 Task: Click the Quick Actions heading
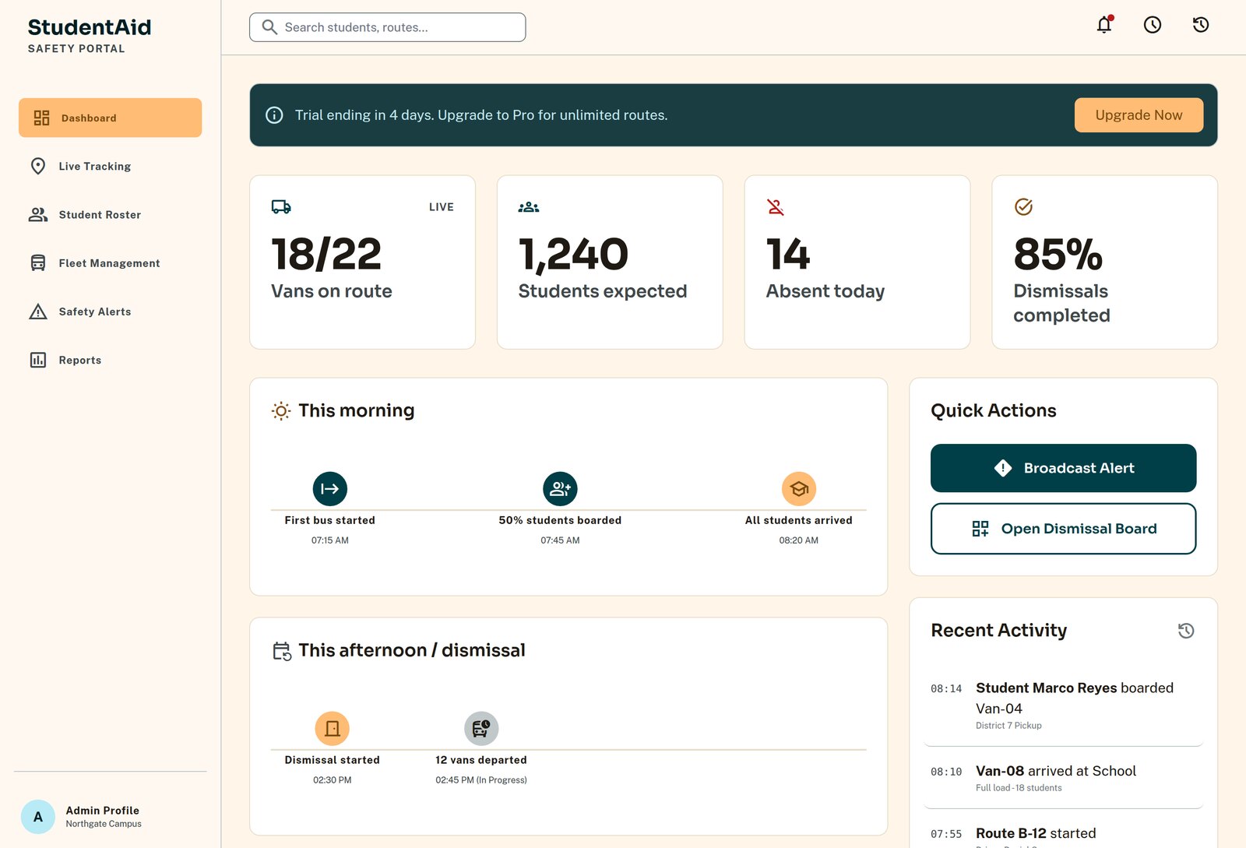(x=994, y=410)
